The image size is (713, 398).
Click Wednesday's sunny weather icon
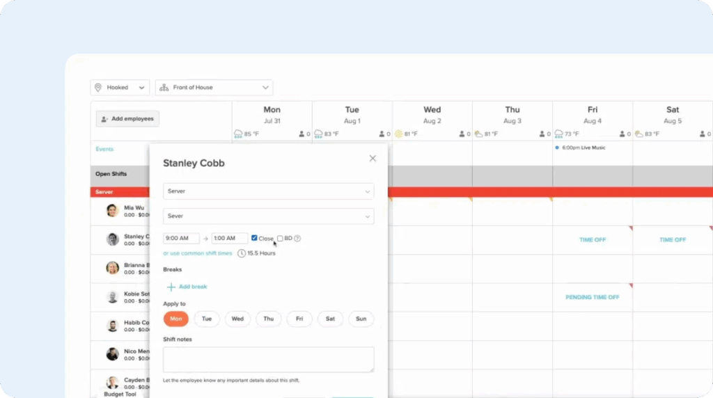click(x=399, y=134)
